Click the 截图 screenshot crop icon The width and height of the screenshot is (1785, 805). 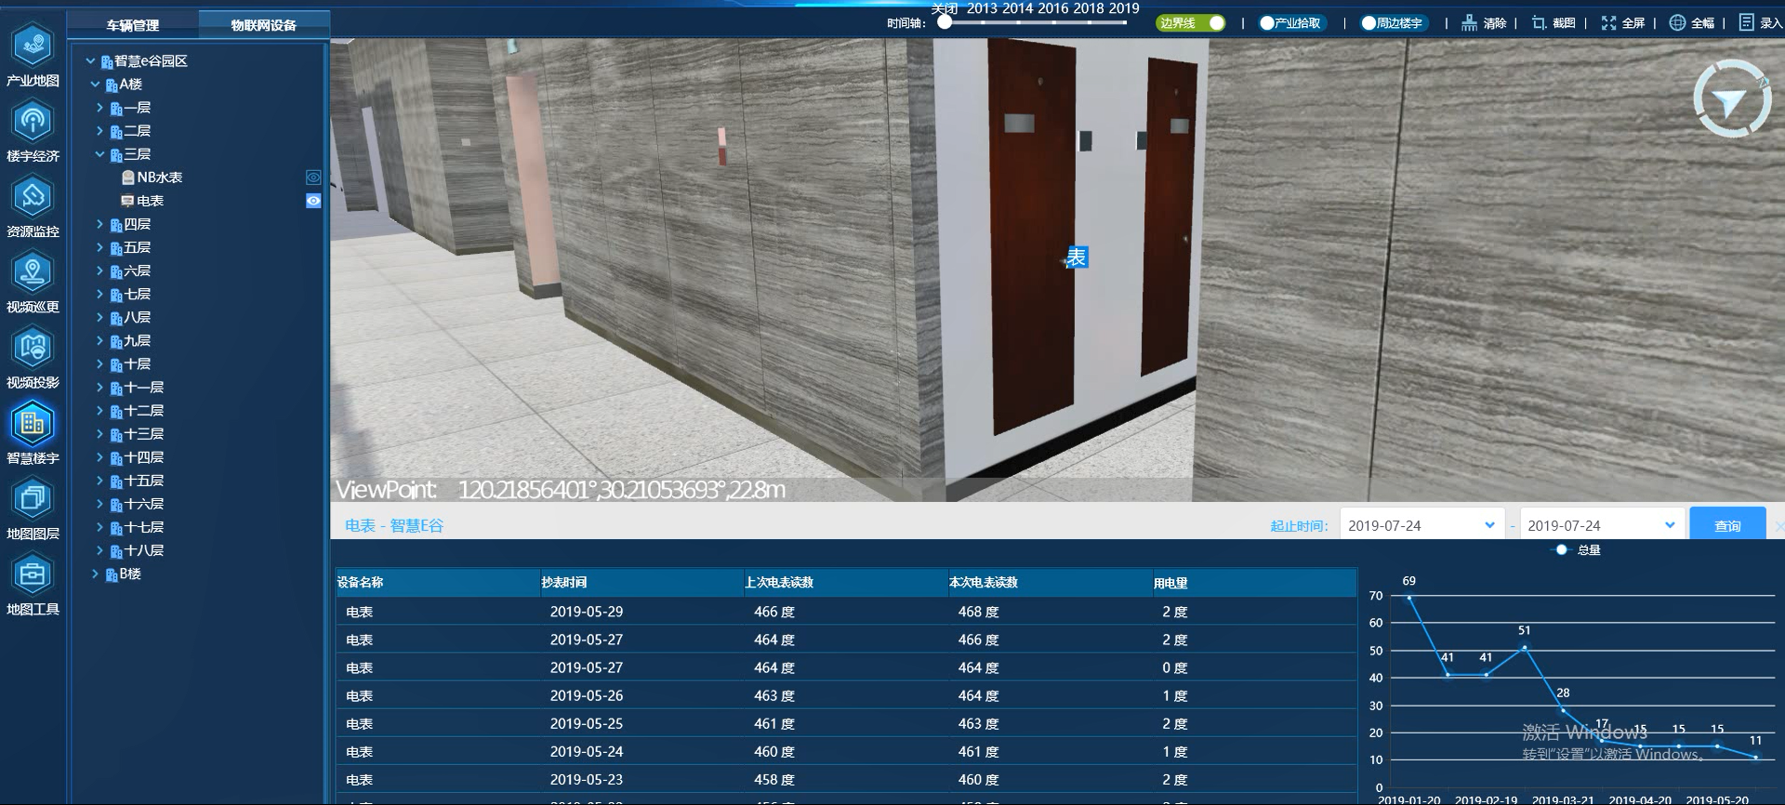tap(1540, 23)
